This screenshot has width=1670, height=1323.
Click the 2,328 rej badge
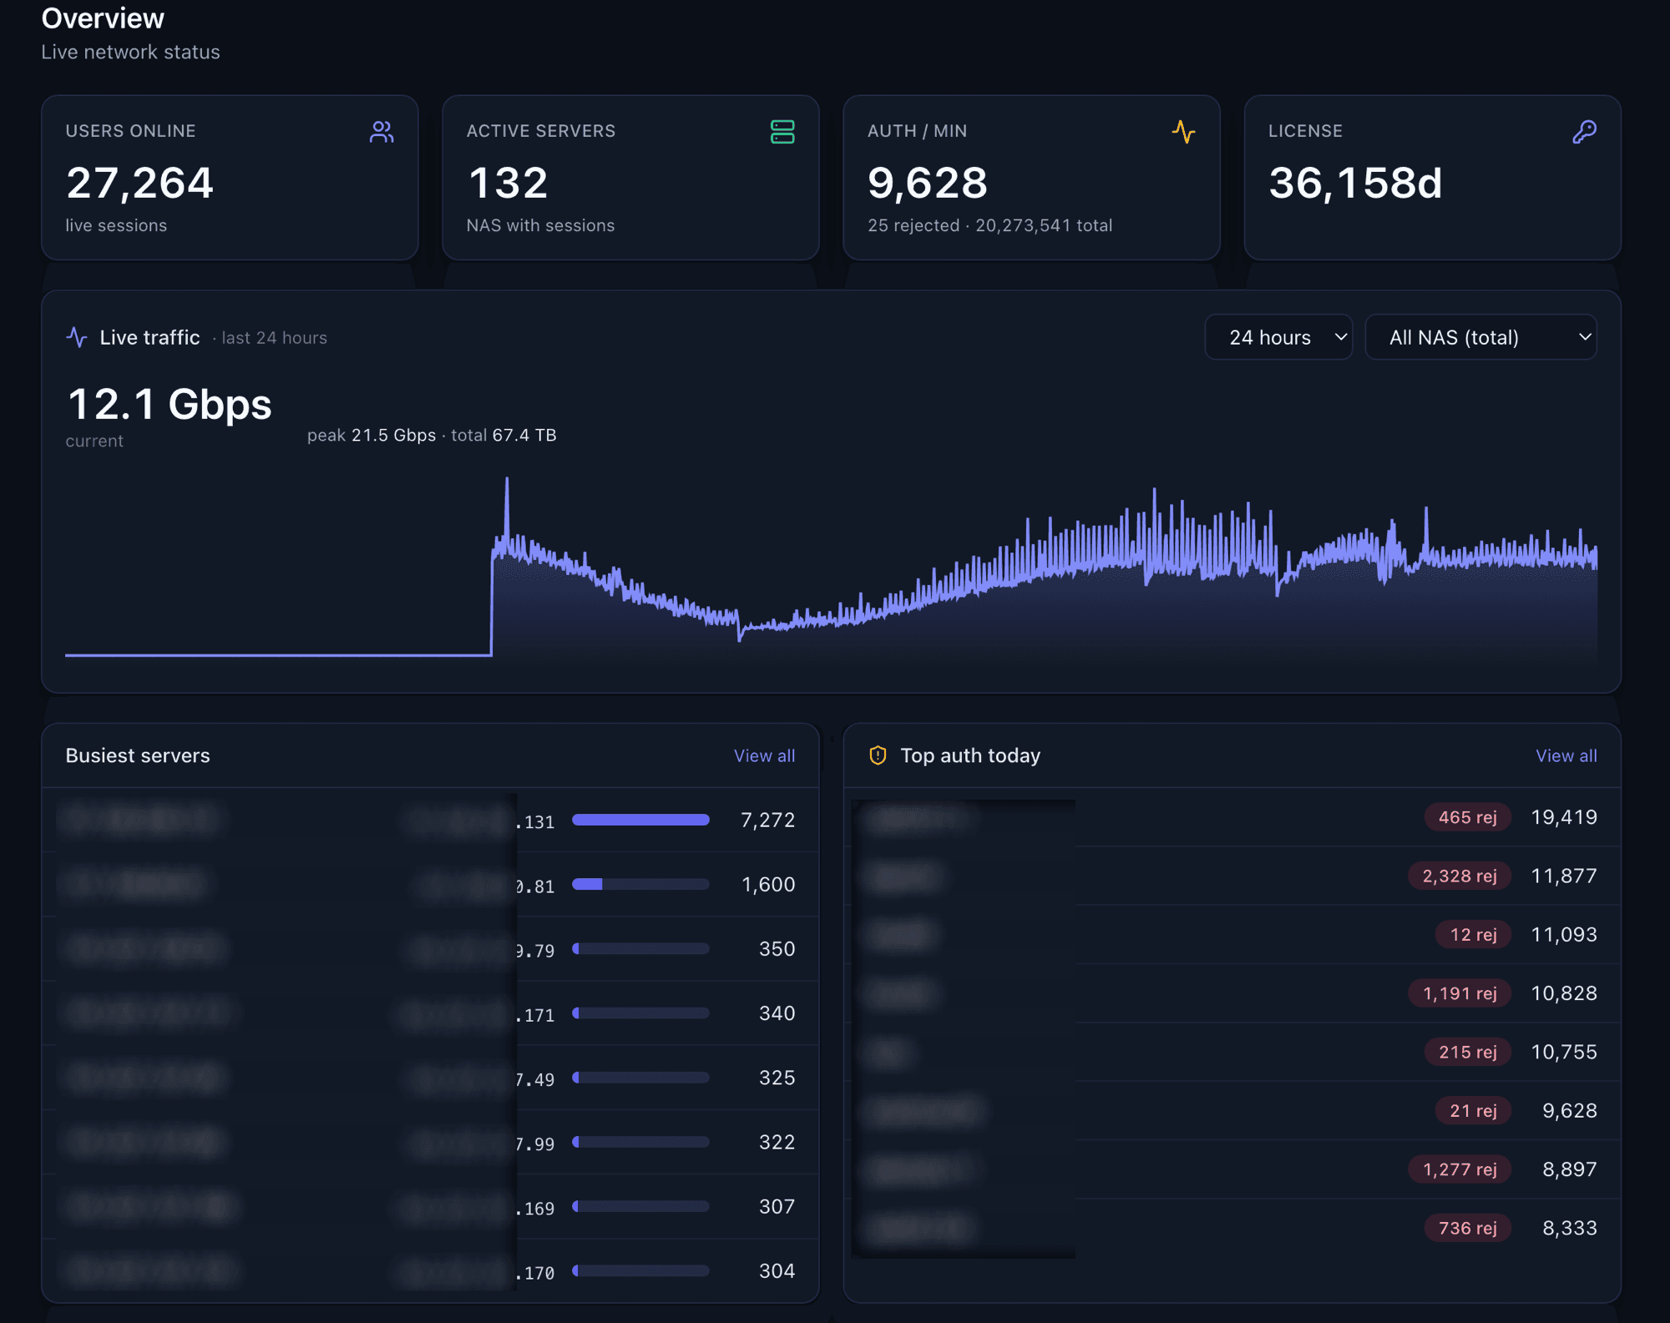[1459, 876]
